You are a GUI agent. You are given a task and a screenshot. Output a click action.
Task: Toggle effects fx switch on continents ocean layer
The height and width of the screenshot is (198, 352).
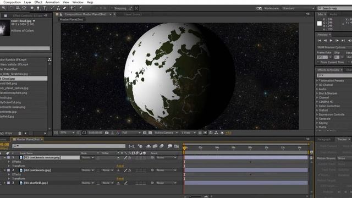pos(130,158)
